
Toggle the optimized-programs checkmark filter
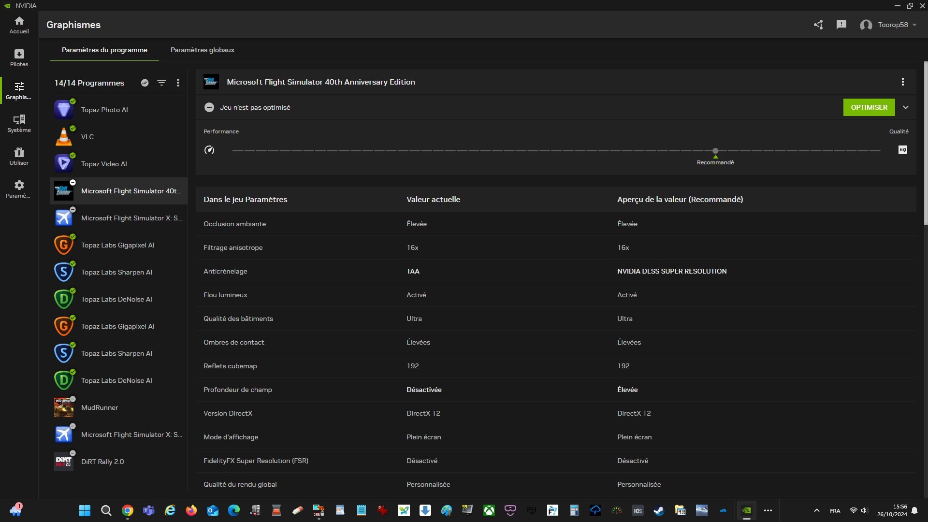pos(145,83)
